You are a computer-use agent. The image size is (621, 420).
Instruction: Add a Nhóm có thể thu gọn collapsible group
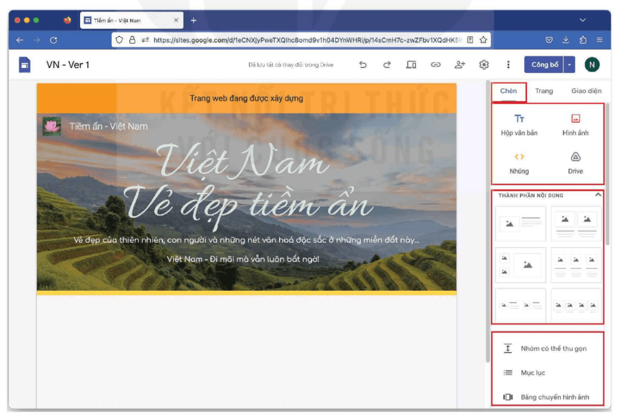542,349
